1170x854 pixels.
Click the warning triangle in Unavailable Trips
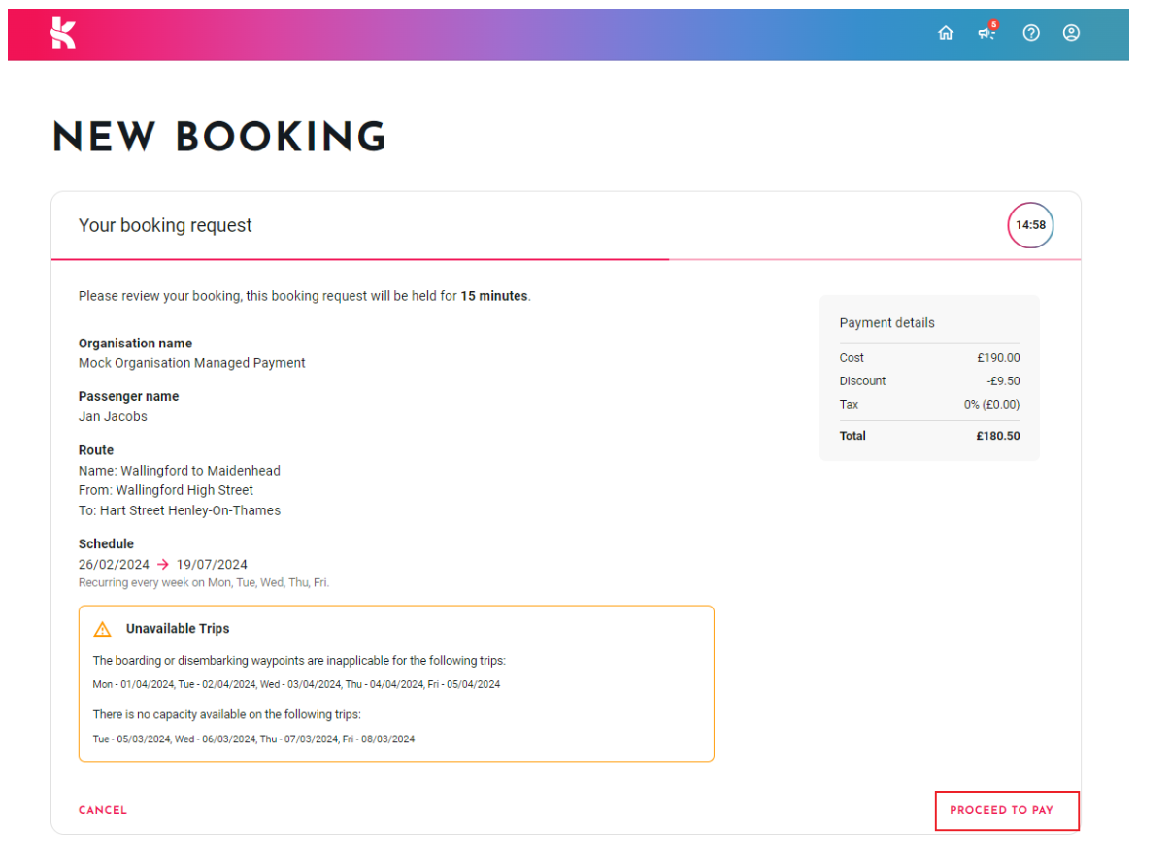point(102,629)
